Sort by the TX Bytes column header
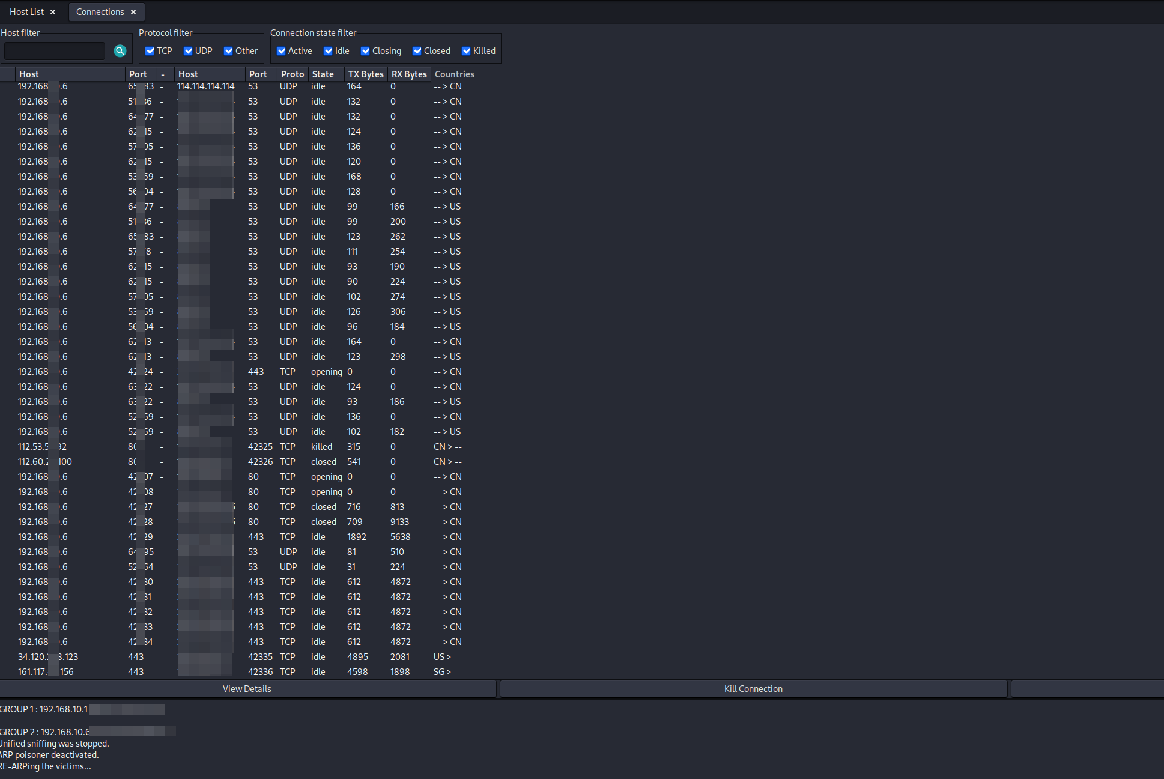Screen dimensions: 1164x779 pyautogui.click(x=366, y=74)
